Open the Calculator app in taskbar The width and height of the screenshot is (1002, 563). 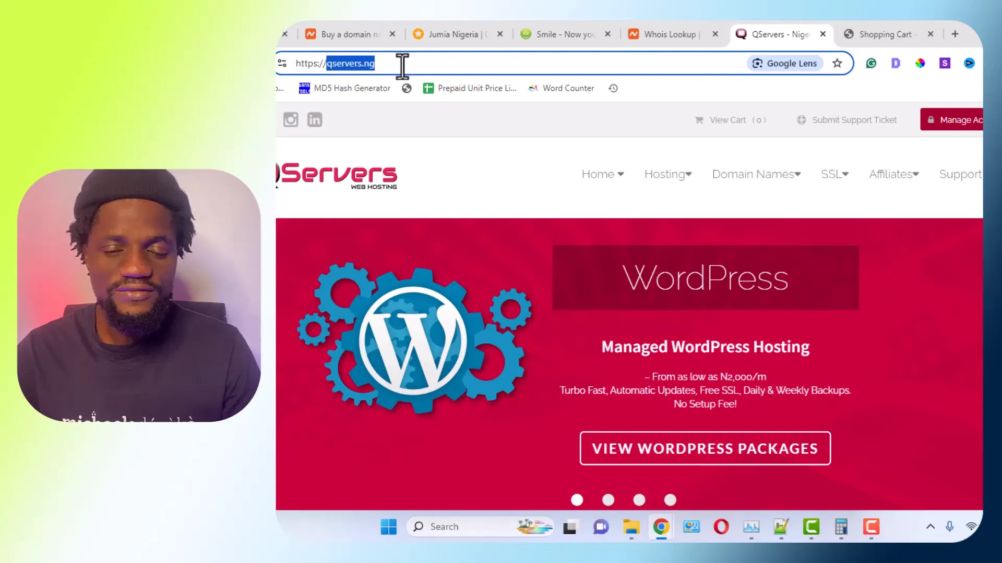[841, 527]
